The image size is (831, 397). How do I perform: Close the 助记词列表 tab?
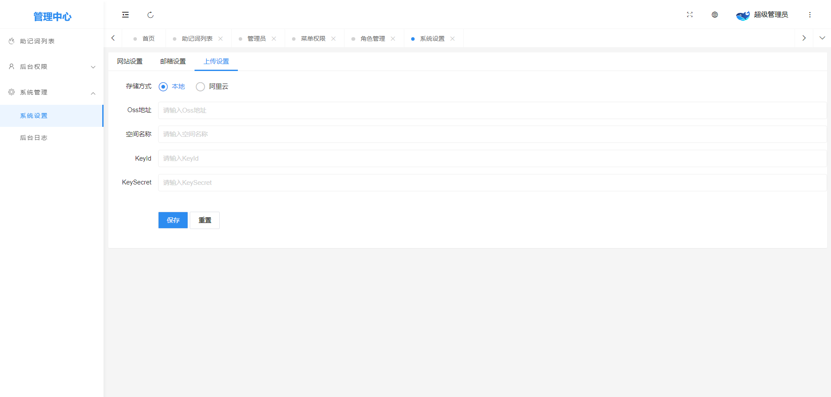(x=221, y=39)
